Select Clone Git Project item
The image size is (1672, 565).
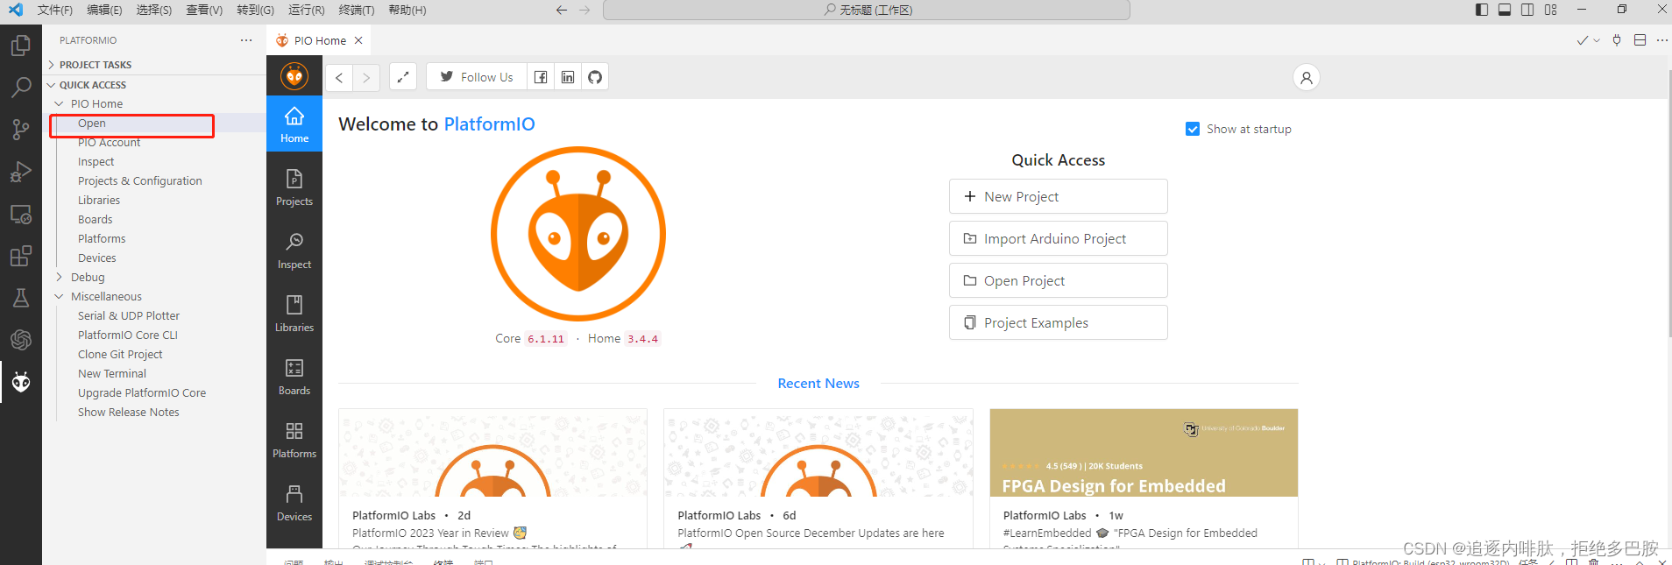coord(120,355)
